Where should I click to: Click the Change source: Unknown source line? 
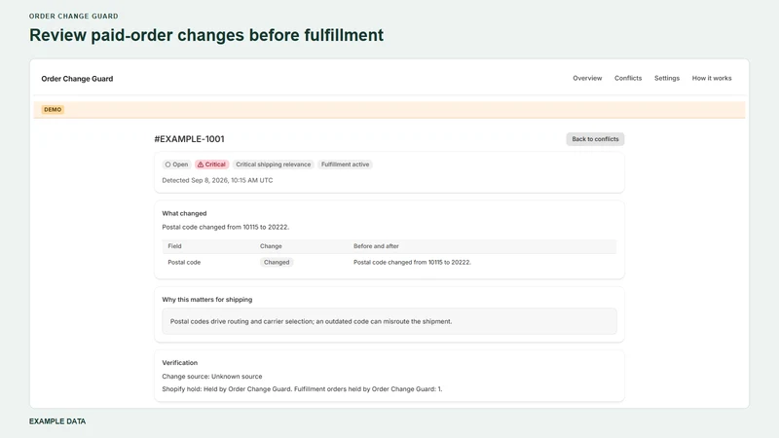[212, 377]
